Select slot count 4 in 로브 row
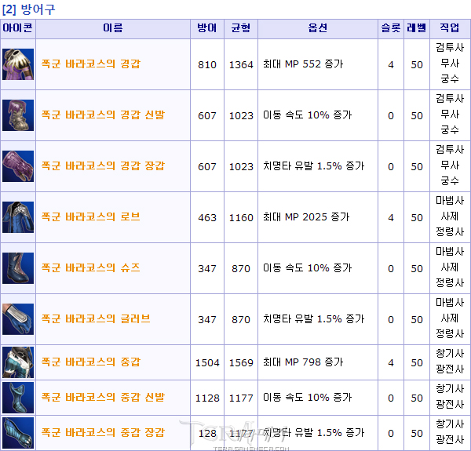The height and width of the screenshot is (451, 471). point(391,218)
